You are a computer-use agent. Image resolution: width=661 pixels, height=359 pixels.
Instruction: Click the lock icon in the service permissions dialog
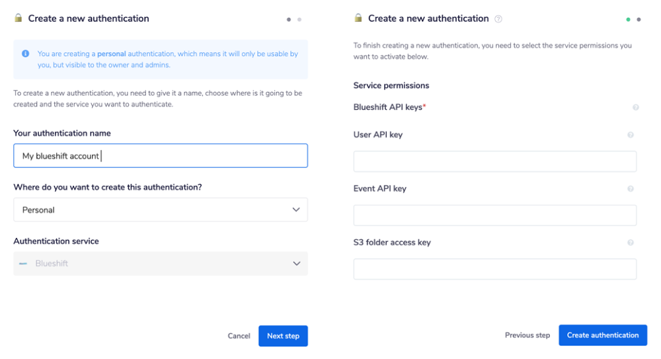click(x=358, y=19)
